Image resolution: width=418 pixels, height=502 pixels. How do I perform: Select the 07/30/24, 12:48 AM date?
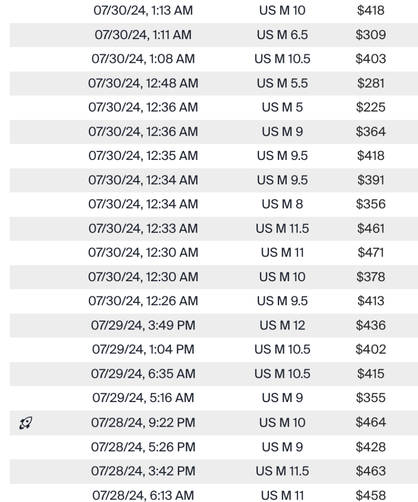click(x=143, y=83)
